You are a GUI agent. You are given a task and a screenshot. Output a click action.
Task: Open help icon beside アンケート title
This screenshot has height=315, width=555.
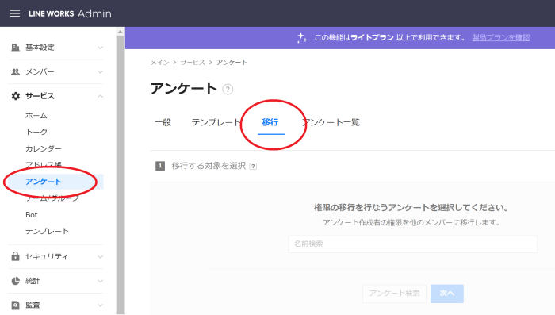pos(228,90)
